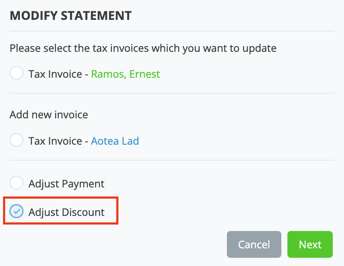
Task: Click the divider line under the MODIFY STATEMENT heading
Action: (x=172, y=31)
